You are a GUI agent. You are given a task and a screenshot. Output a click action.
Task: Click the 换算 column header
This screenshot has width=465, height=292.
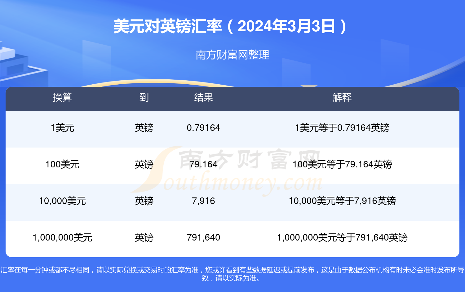pyautogui.click(x=62, y=97)
